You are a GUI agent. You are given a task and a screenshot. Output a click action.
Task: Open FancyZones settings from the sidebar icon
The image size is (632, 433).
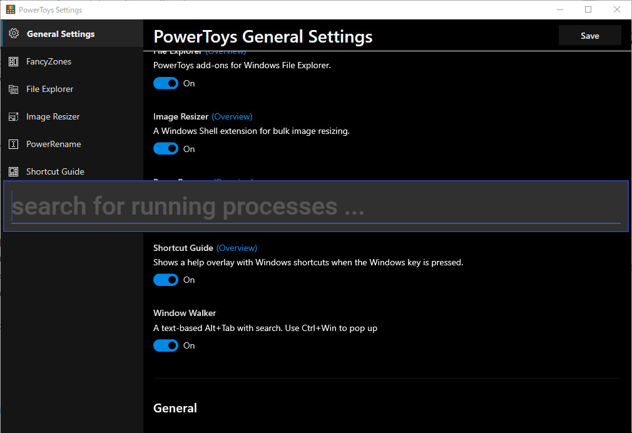coord(14,61)
